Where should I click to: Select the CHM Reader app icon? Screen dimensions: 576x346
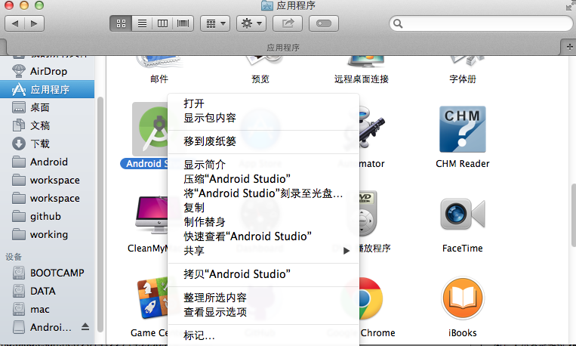pyautogui.click(x=463, y=129)
